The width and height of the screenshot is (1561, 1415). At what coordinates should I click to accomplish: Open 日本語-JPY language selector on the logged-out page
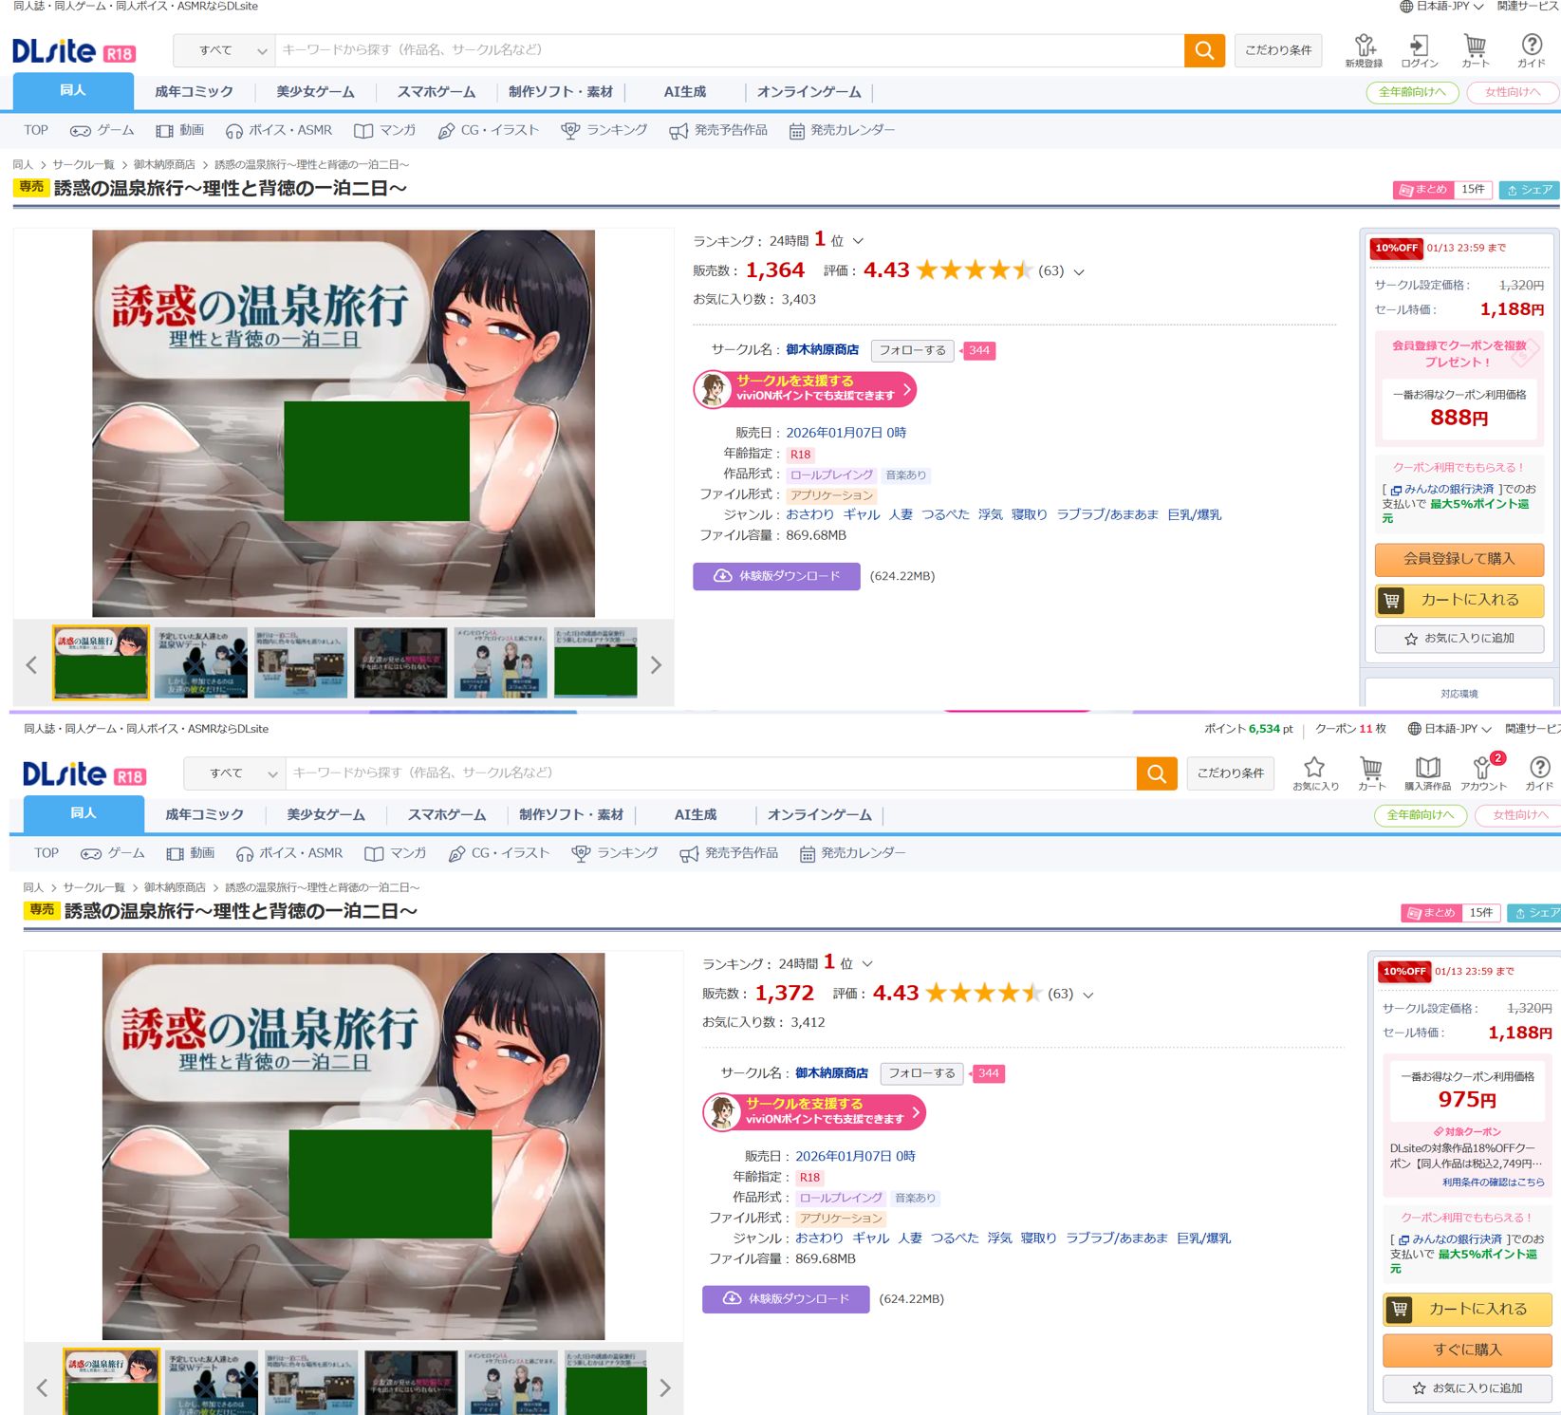(1441, 7)
